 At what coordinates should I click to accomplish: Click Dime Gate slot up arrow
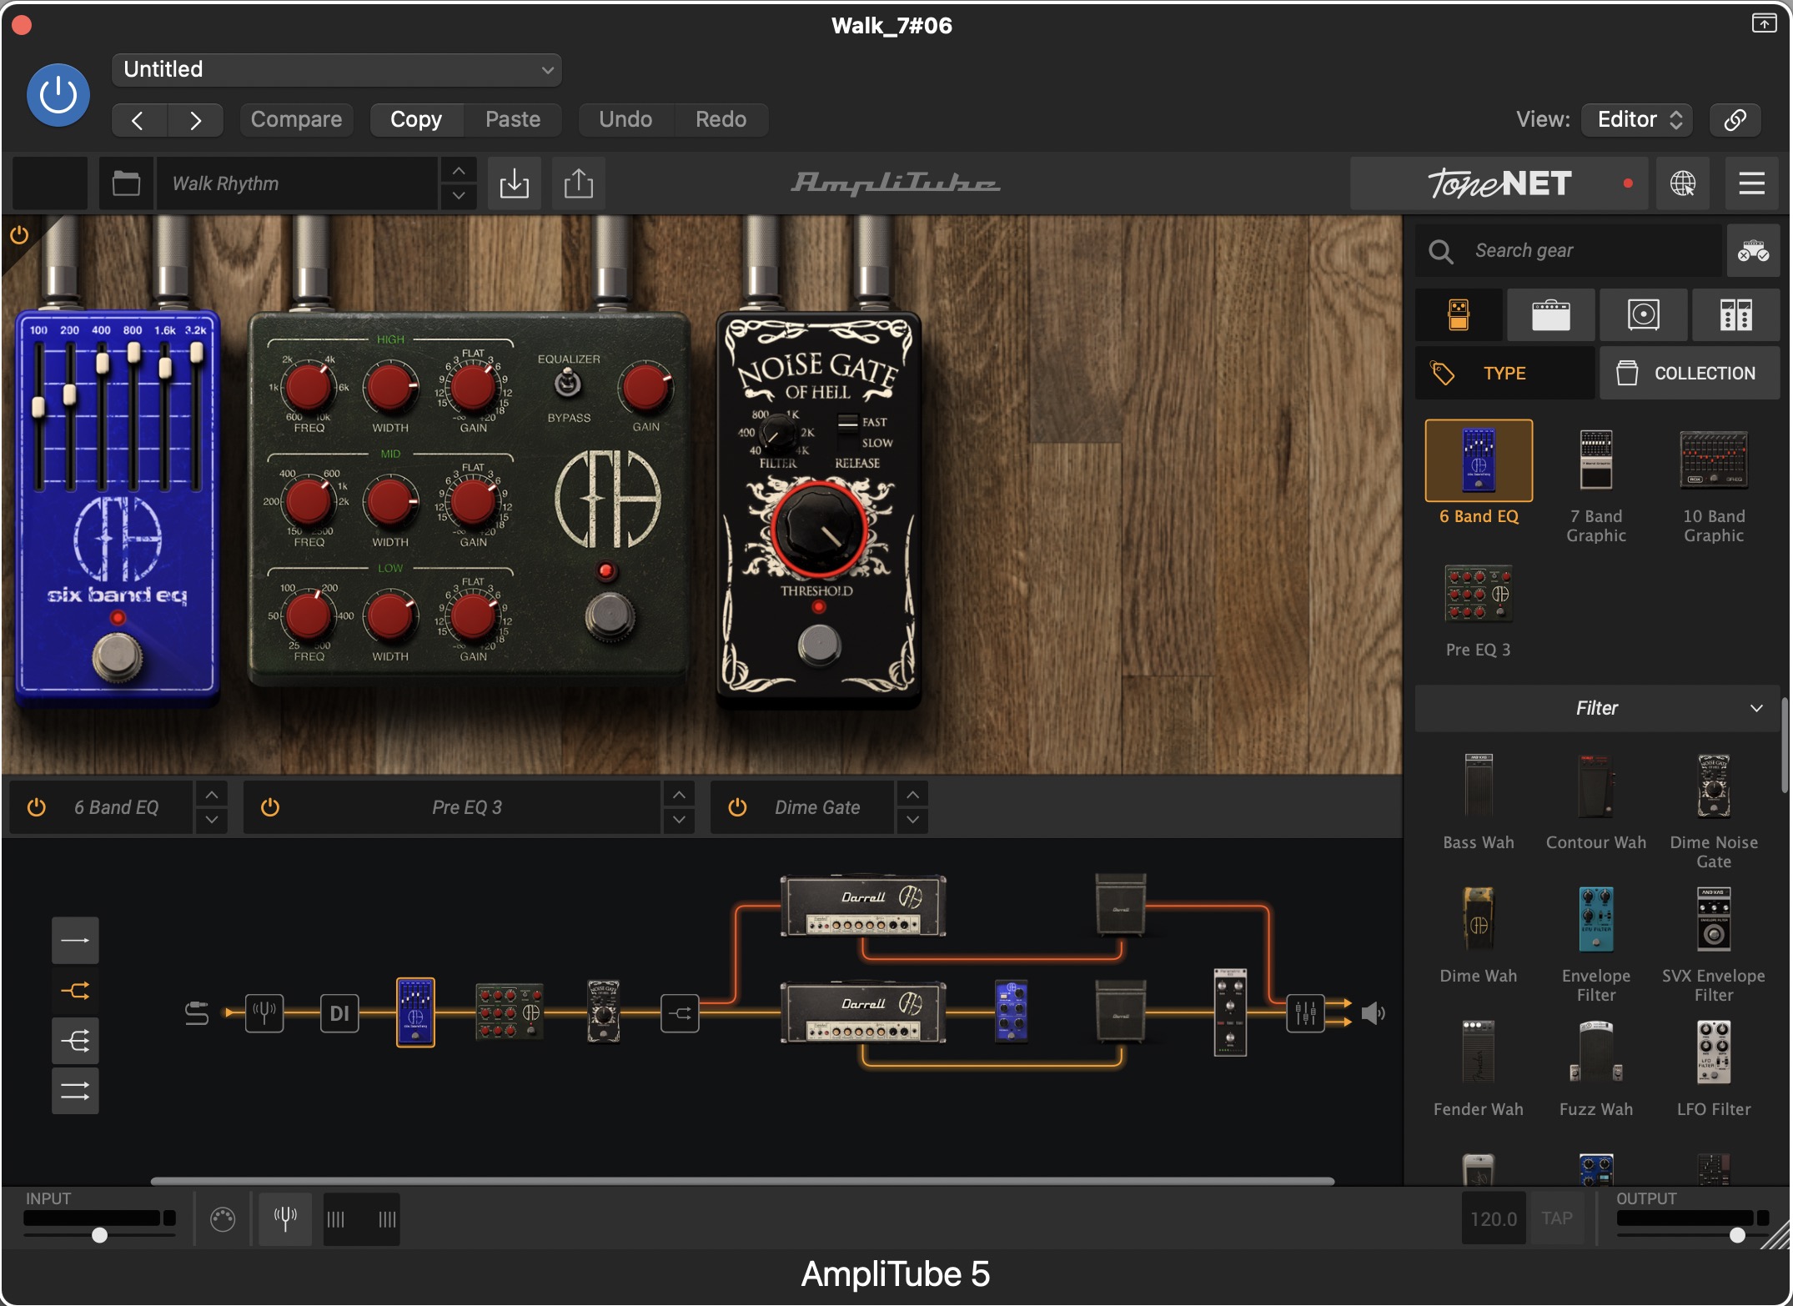(x=913, y=796)
